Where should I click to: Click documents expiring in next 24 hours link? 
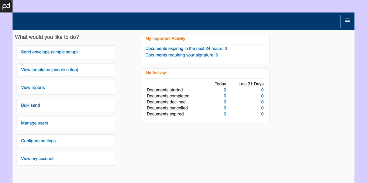pyautogui.click(x=186, y=48)
